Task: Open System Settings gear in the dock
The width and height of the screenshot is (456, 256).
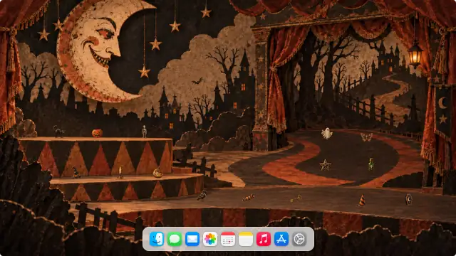Action: [x=299, y=239]
